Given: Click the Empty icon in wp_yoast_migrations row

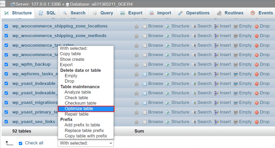Looking at the screenshot, I should tap(236, 103).
